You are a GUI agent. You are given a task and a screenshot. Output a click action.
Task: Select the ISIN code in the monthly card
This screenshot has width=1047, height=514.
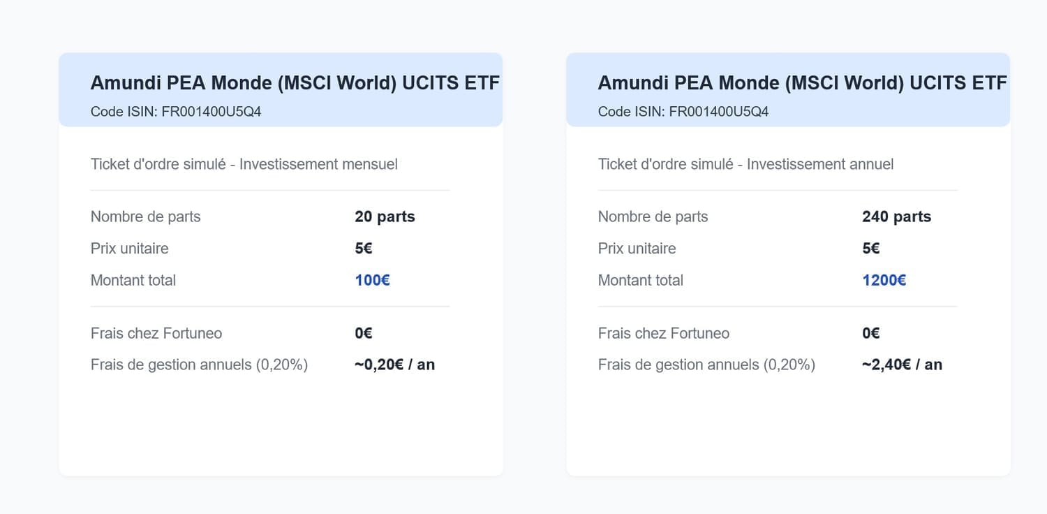(211, 112)
